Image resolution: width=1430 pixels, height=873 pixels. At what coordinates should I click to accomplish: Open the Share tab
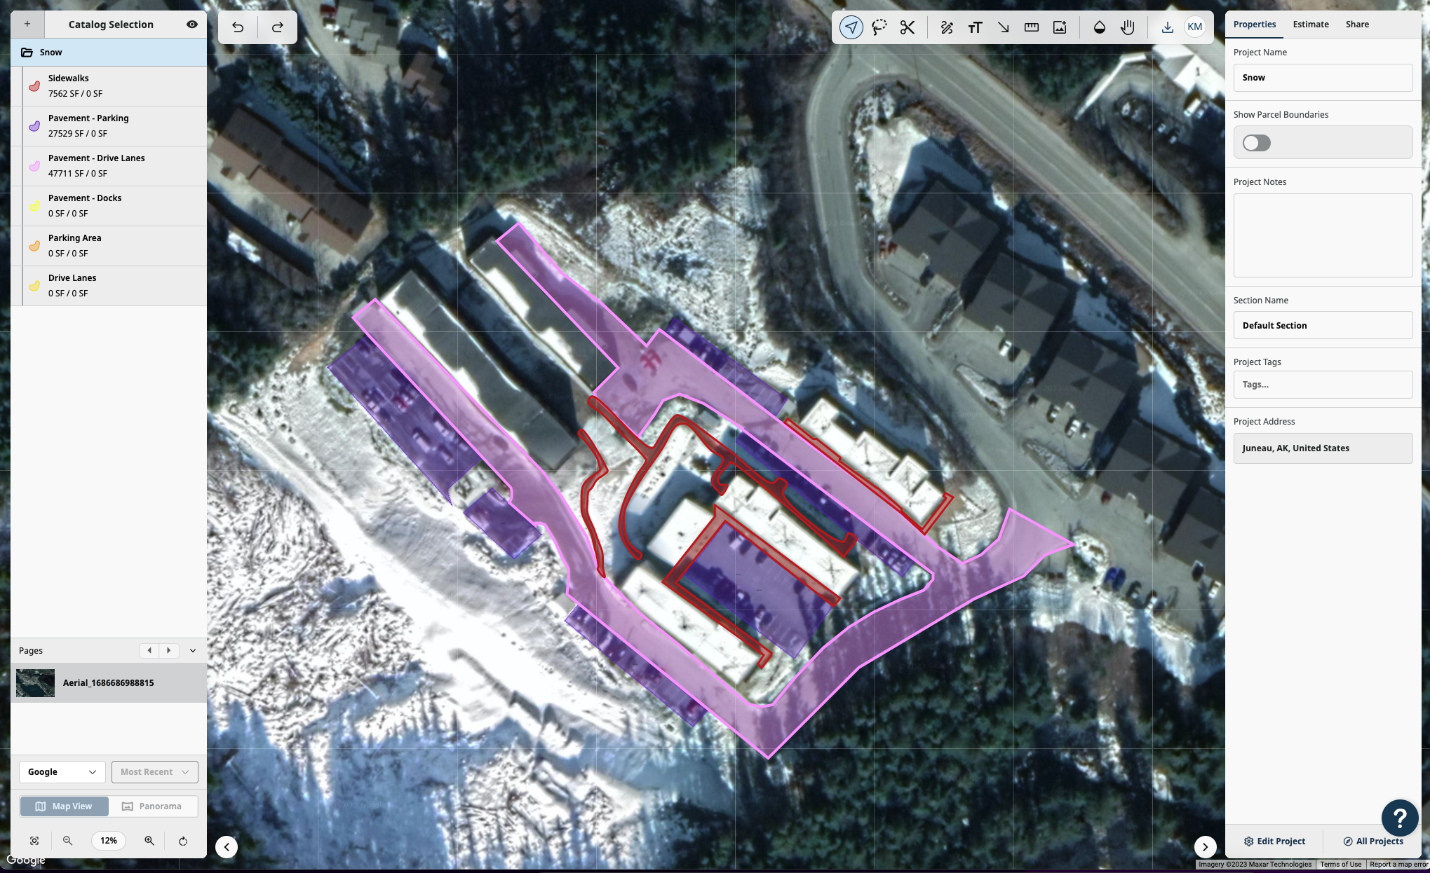tap(1356, 25)
